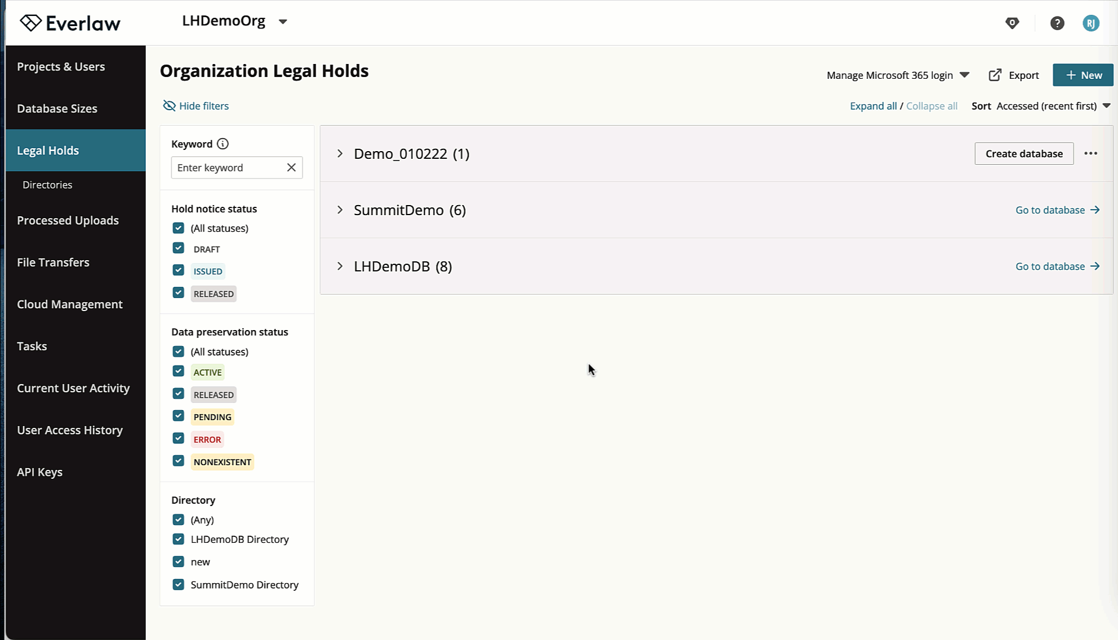The height and width of the screenshot is (640, 1118).
Task: Expand the LHDemoDB row chevron
Action: pyautogui.click(x=340, y=266)
